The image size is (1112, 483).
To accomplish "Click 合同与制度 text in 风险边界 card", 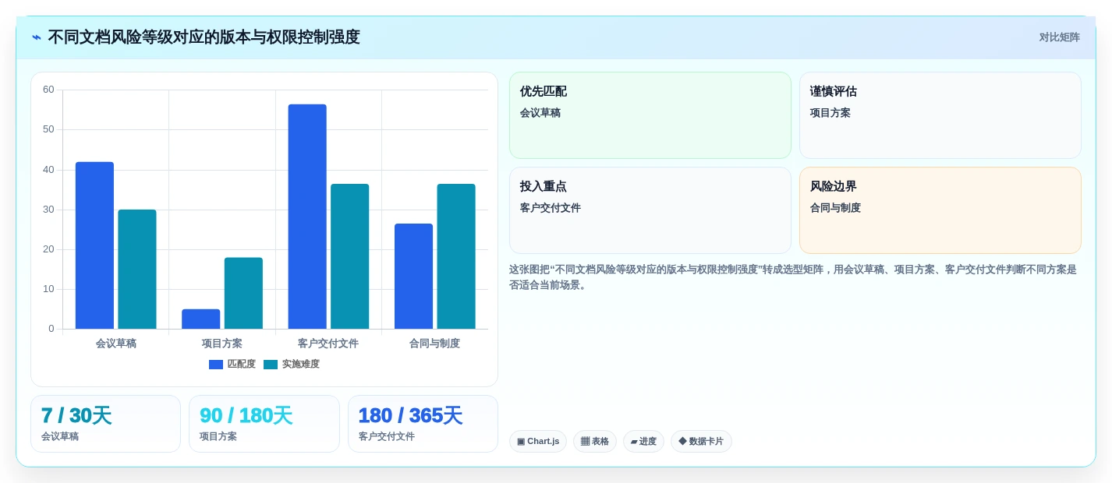I will tap(835, 208).
